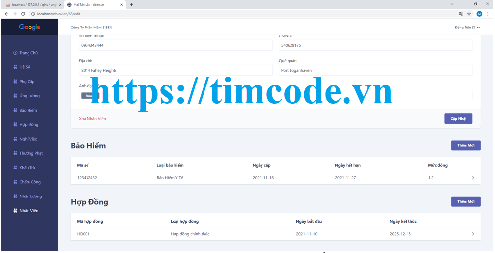This screenshot has height=253, width=495.
Task: Go to Nghỉ Việc page
Action: 28,139
